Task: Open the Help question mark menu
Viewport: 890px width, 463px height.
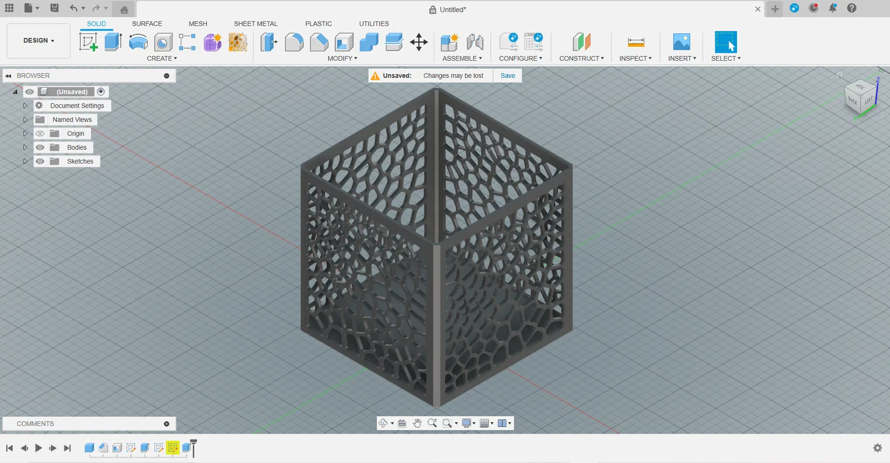Action: point(852,8)
